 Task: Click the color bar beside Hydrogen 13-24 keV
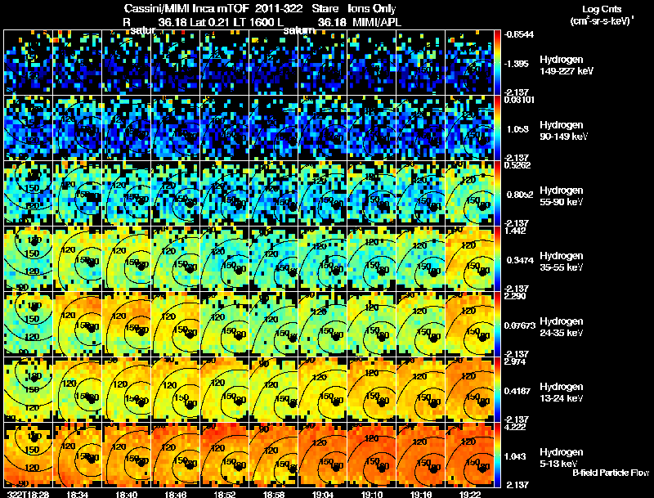497,389
